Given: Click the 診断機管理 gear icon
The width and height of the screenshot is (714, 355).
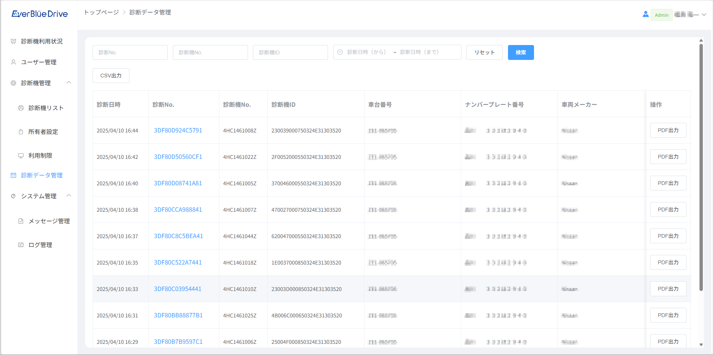Looking at the screenshot, I should click(13, 83).
